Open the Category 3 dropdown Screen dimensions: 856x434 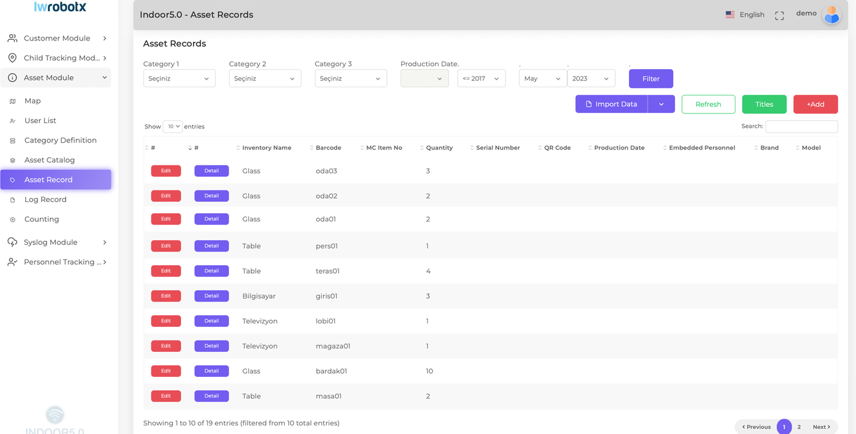click(350, 79)
